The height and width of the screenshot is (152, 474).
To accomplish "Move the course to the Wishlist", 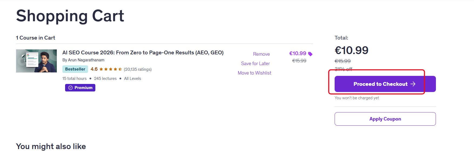I will pyautogui.click(x=254, y=73).
